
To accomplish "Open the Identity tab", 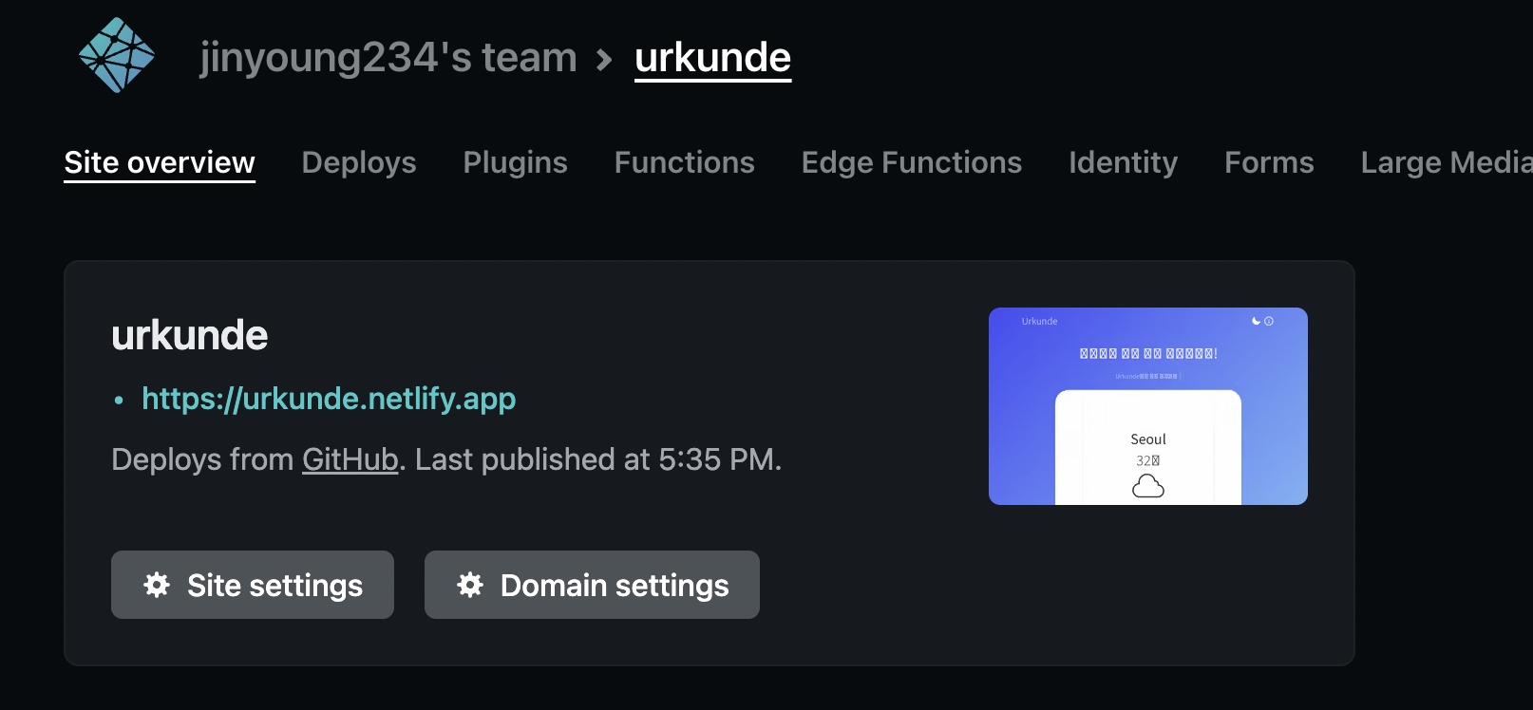I will click(x=1123, y=162).
